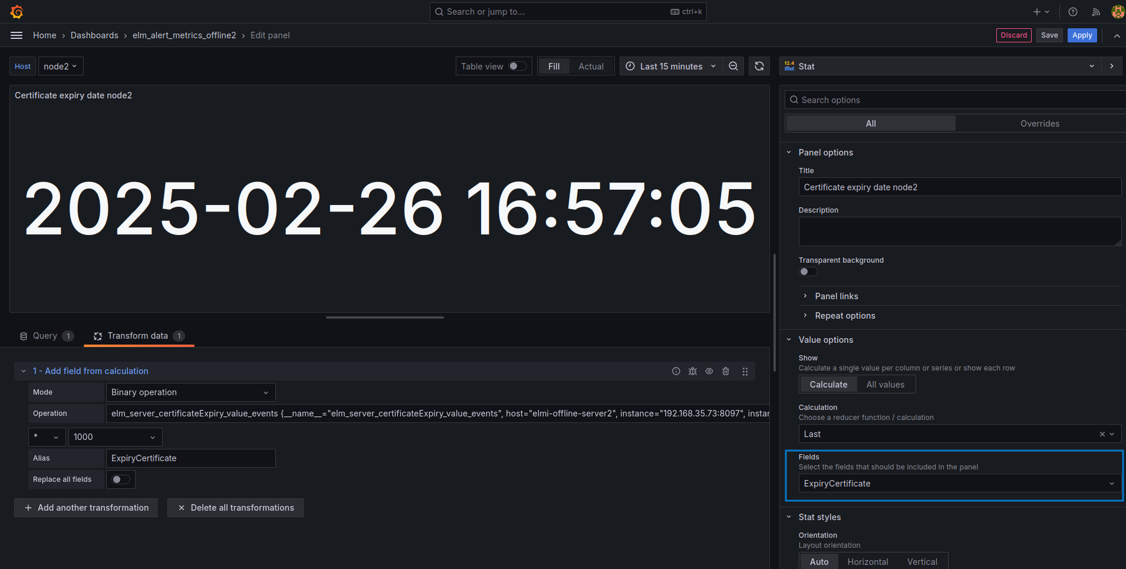Go to Home breadcrumb

click(45, 35)
